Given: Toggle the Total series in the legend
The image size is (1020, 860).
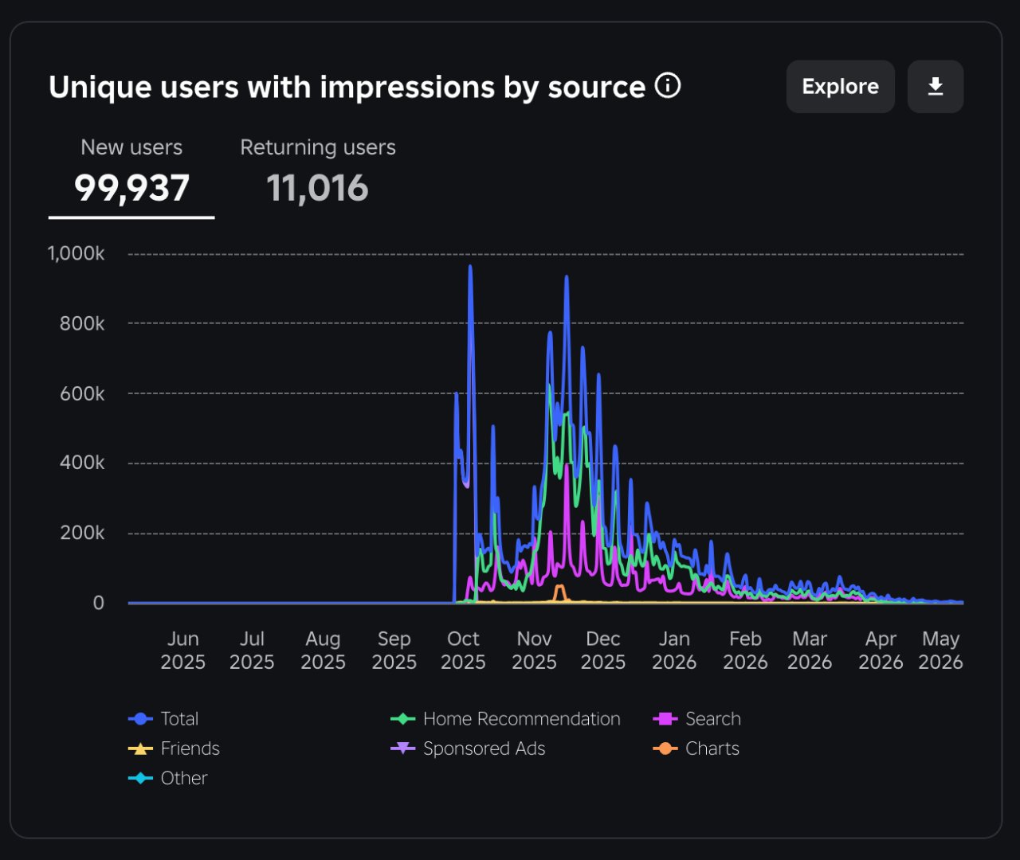Looking at the screenshot, I should 163,718.
